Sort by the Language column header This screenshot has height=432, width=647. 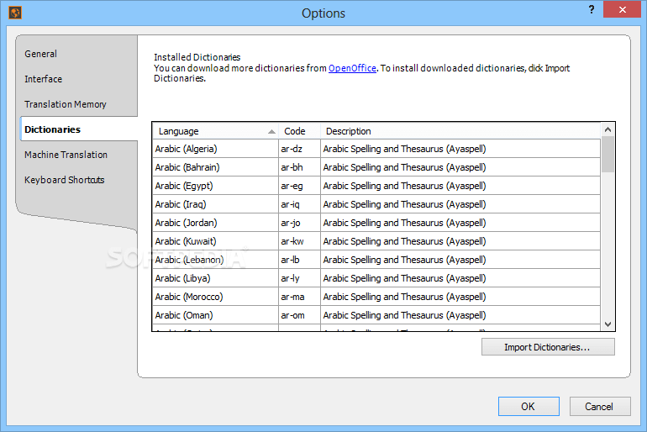point(215,131)
